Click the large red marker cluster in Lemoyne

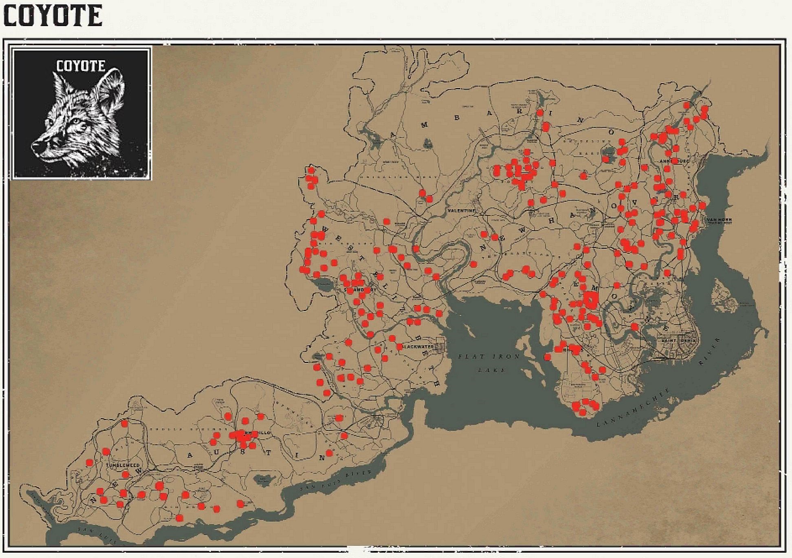[x=590, y=300]
